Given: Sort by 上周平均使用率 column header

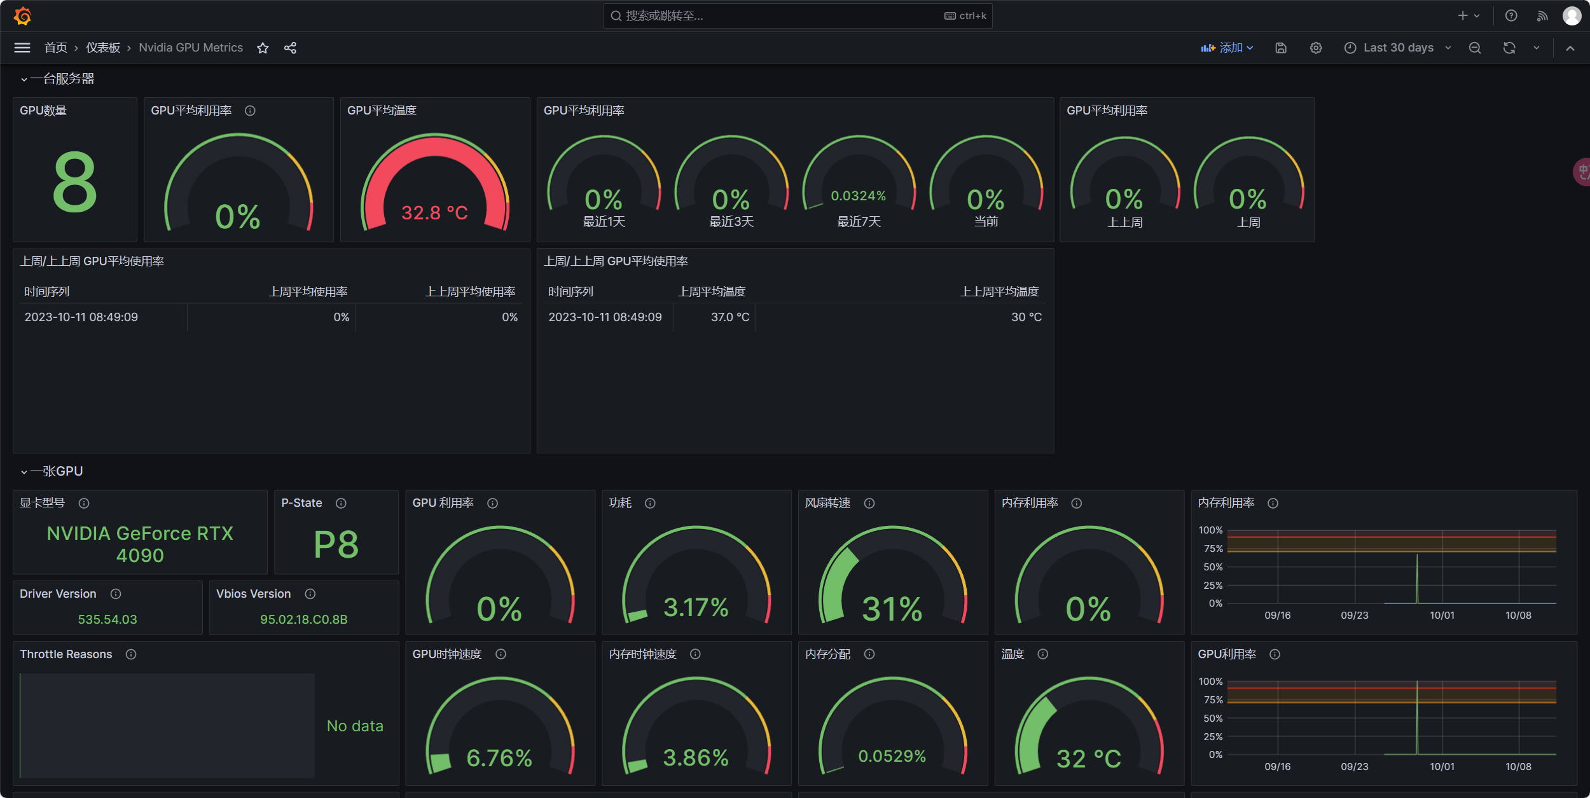Looking at the screenshot, I should pos(308,292).
